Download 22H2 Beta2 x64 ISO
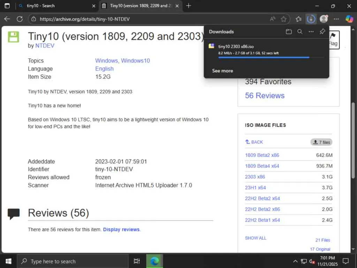Image resolution: width=357 pixels, height=268 pixels. (x=263, y=199)
